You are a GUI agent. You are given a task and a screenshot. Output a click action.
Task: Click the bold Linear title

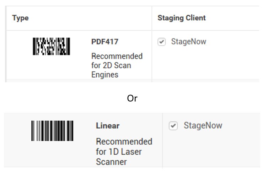point(108,126)
